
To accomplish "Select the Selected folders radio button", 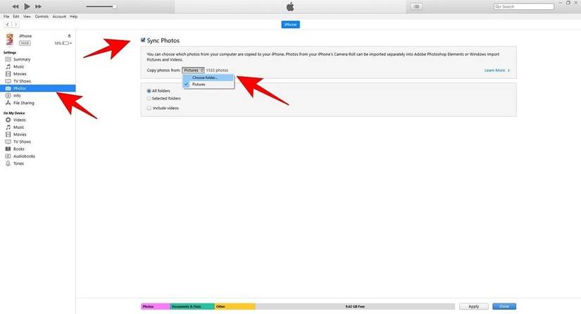I will tap(149, 99).
